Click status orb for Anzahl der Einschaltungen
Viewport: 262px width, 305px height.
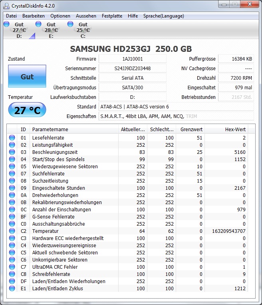click(x=12, y=209)
